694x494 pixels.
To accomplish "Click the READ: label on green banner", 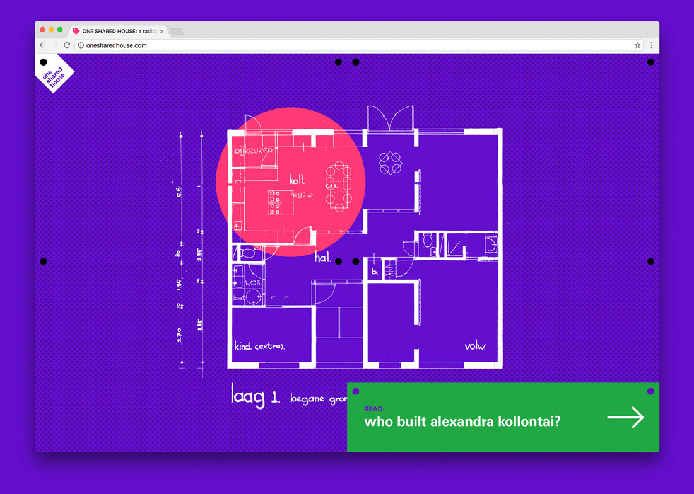I will click(374, 409).
